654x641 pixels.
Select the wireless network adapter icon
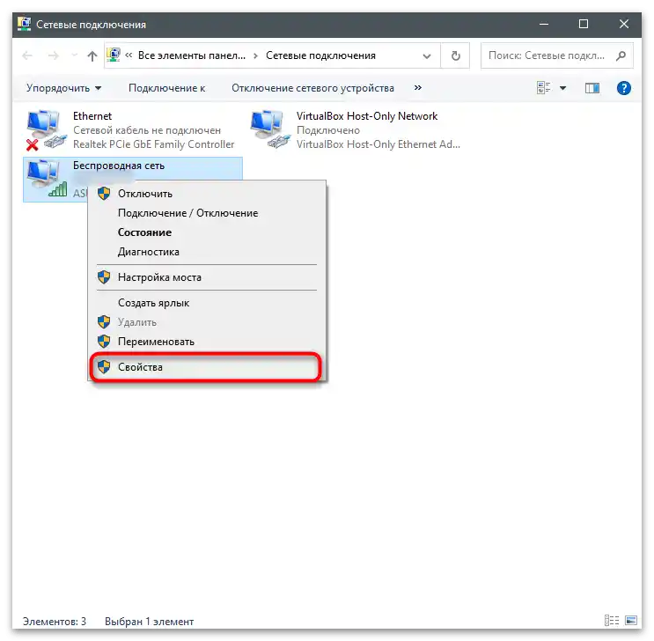pos(46,179)
